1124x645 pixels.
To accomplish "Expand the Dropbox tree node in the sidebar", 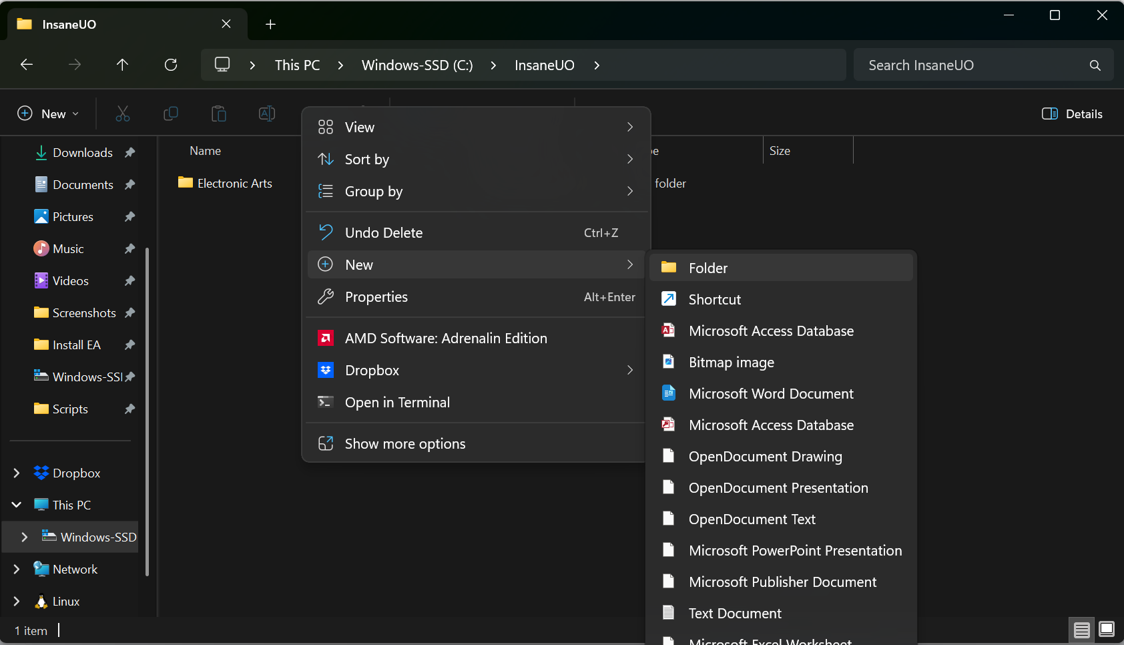I will click(17, 473).
